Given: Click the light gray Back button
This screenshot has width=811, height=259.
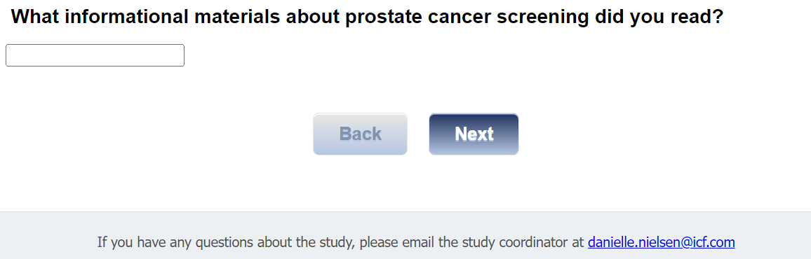Looking at the screenshot, I should [x=360, y=134].
